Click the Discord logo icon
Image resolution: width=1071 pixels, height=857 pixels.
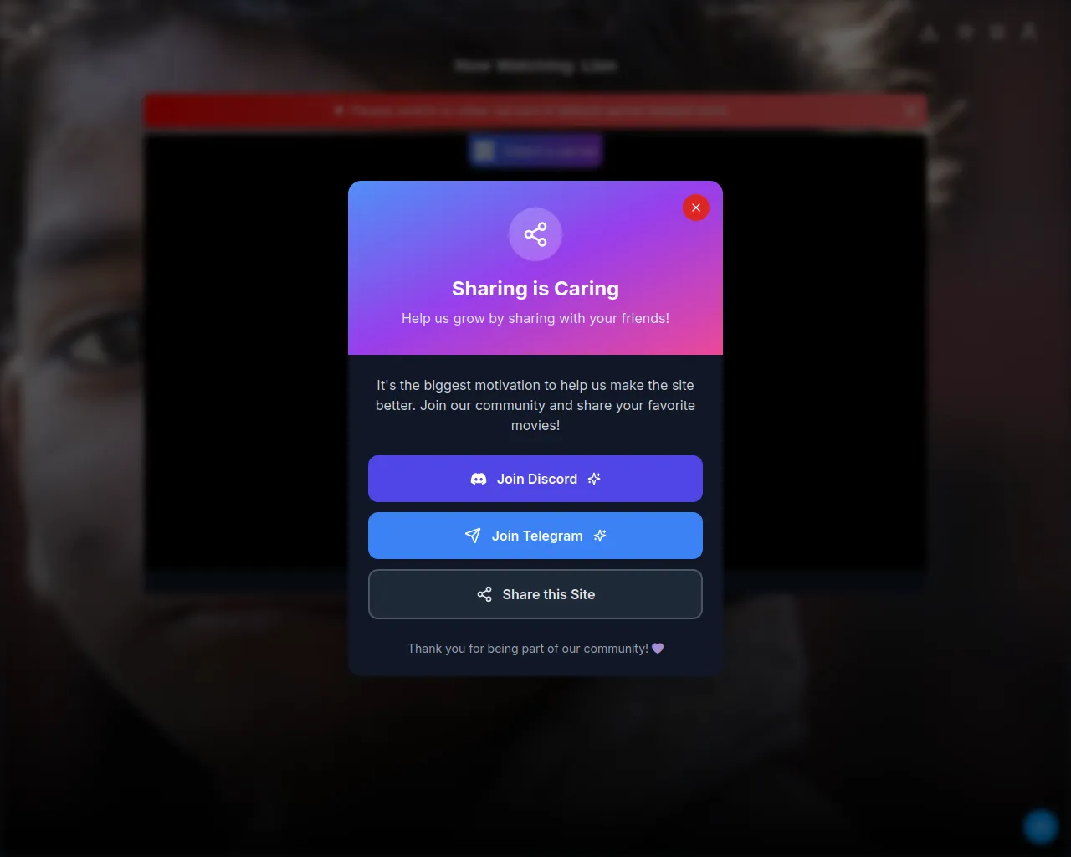pos(479,479)
